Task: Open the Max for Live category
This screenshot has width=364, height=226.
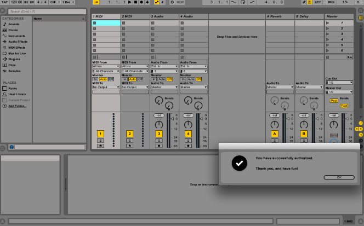Action: coord(17,53)
